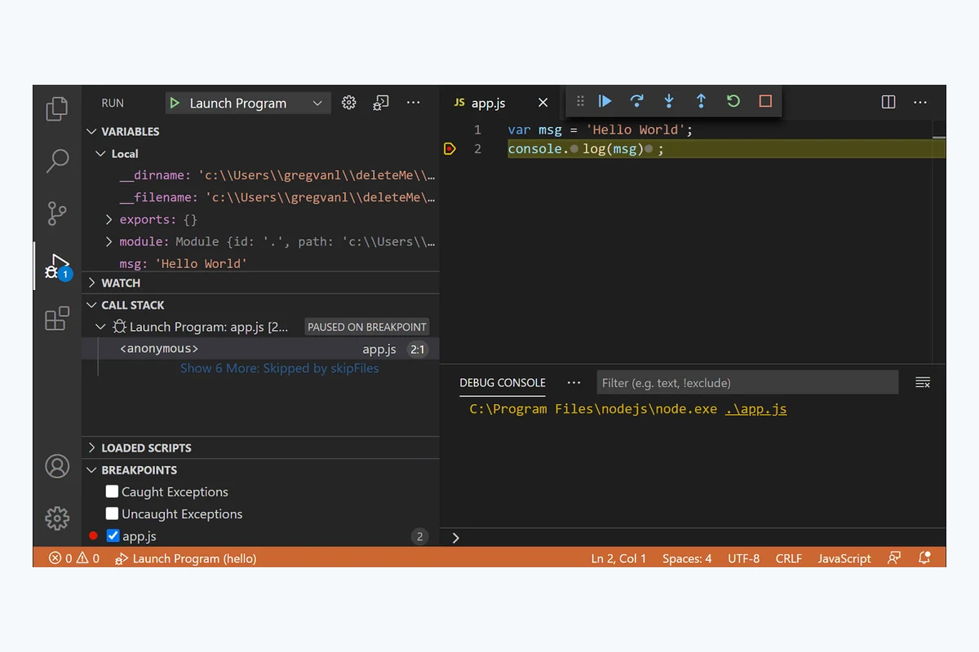Click the current-line breakpoint glyph in gutter

coord(450,148)
